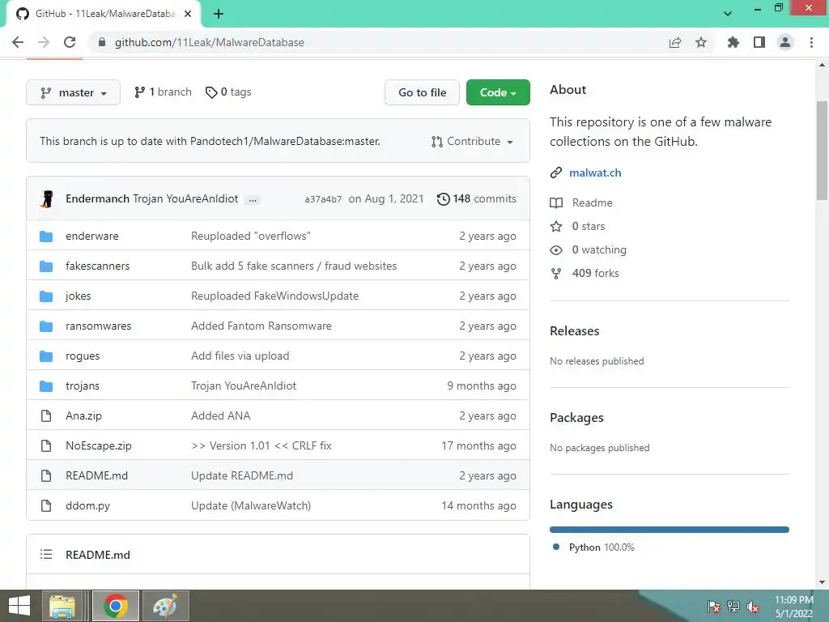Go back using browser back arrow
Screen dimensions: 829x622
18,42
